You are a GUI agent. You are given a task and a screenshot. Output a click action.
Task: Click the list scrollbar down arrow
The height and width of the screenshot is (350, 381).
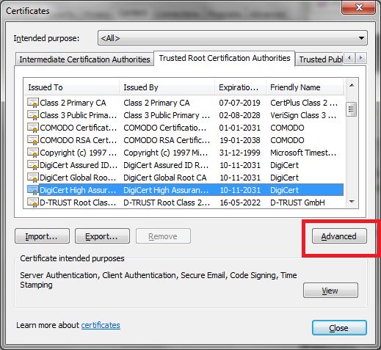[x=352, y=202]
